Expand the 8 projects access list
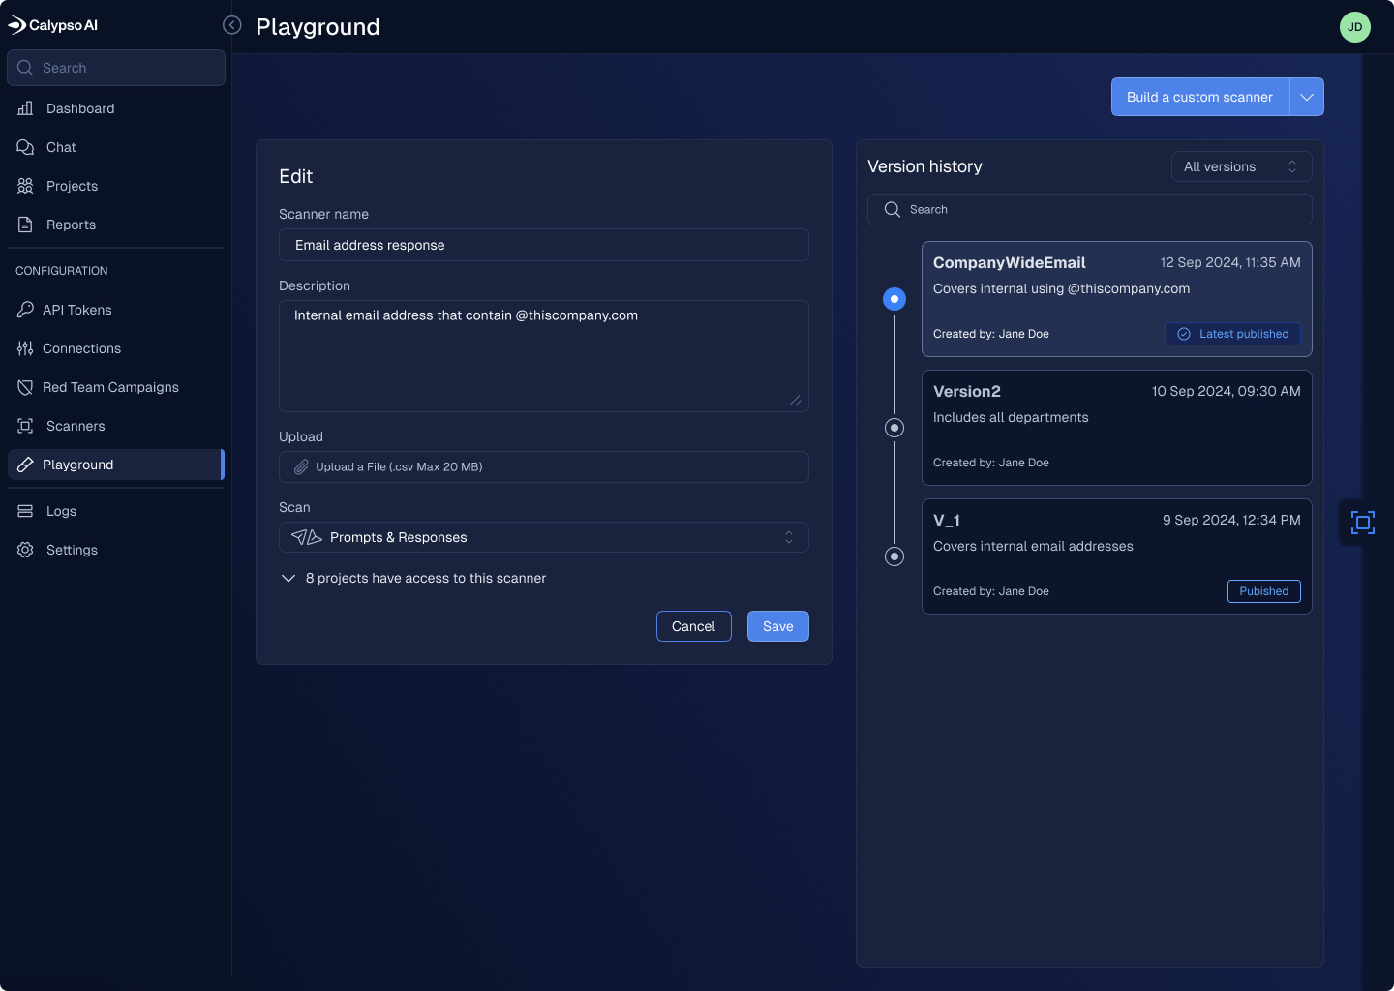1394x991 pixels. tap(288, 578)
